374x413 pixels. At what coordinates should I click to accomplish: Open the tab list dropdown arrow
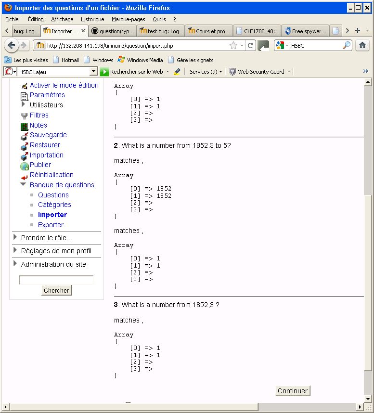(367, 30)
